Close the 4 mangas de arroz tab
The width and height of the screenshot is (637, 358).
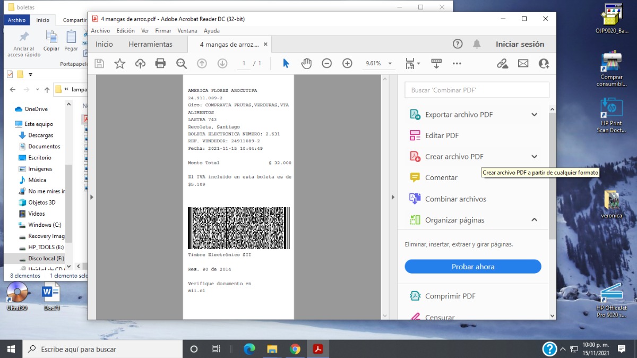(265, 44)
